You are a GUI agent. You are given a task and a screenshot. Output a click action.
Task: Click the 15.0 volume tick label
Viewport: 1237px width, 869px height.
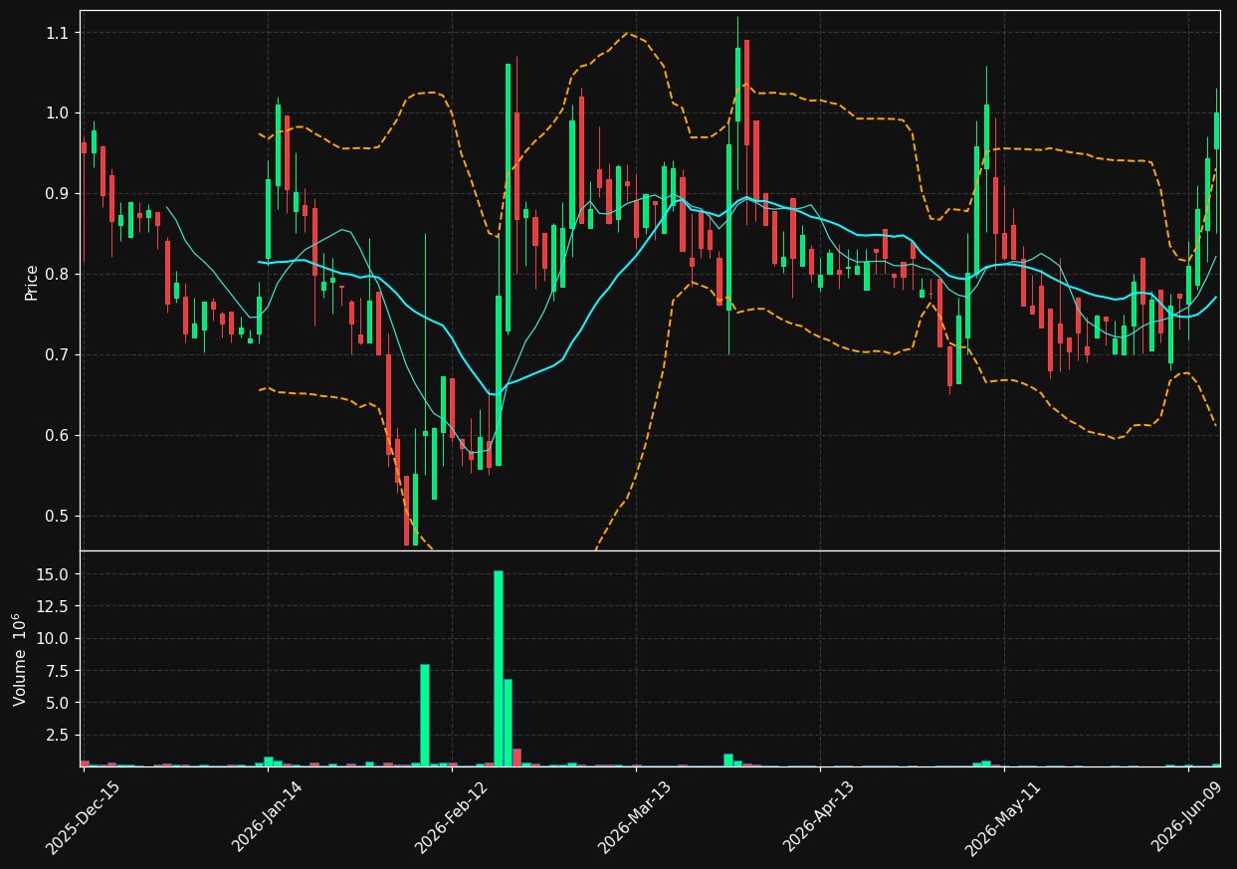pos(55,574)
